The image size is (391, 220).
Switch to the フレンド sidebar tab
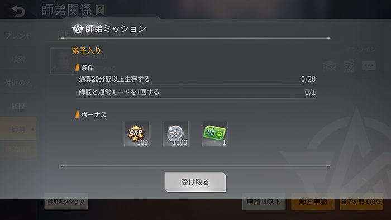click(18, 36)
